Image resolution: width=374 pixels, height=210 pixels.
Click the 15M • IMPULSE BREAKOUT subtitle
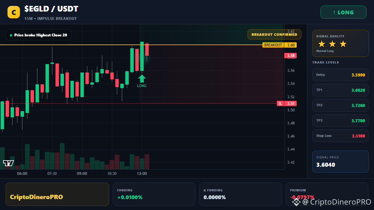point(50,19)
